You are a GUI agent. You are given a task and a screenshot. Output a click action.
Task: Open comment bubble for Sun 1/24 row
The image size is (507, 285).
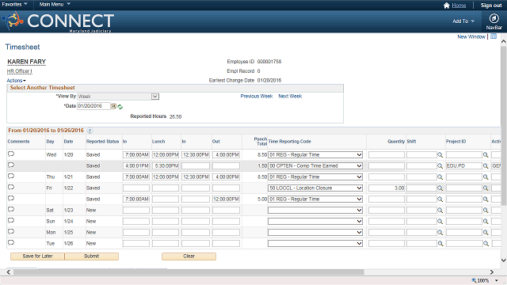11,221
